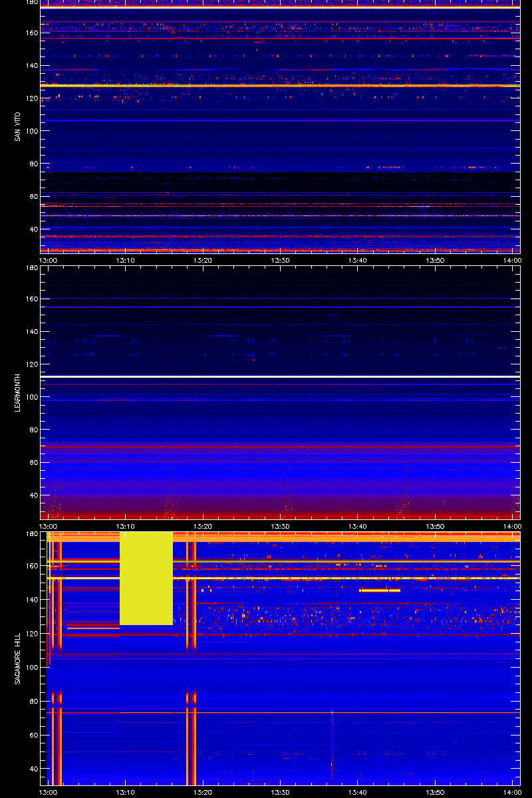Click the 40 frequency label on Sagamore Hill

pyautogui.click(x=33, y=769)
